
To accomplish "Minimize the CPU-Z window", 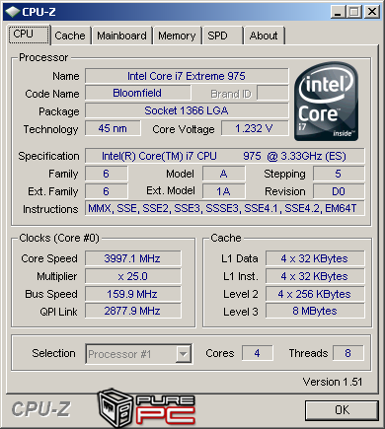I will (x=338, y=12).
